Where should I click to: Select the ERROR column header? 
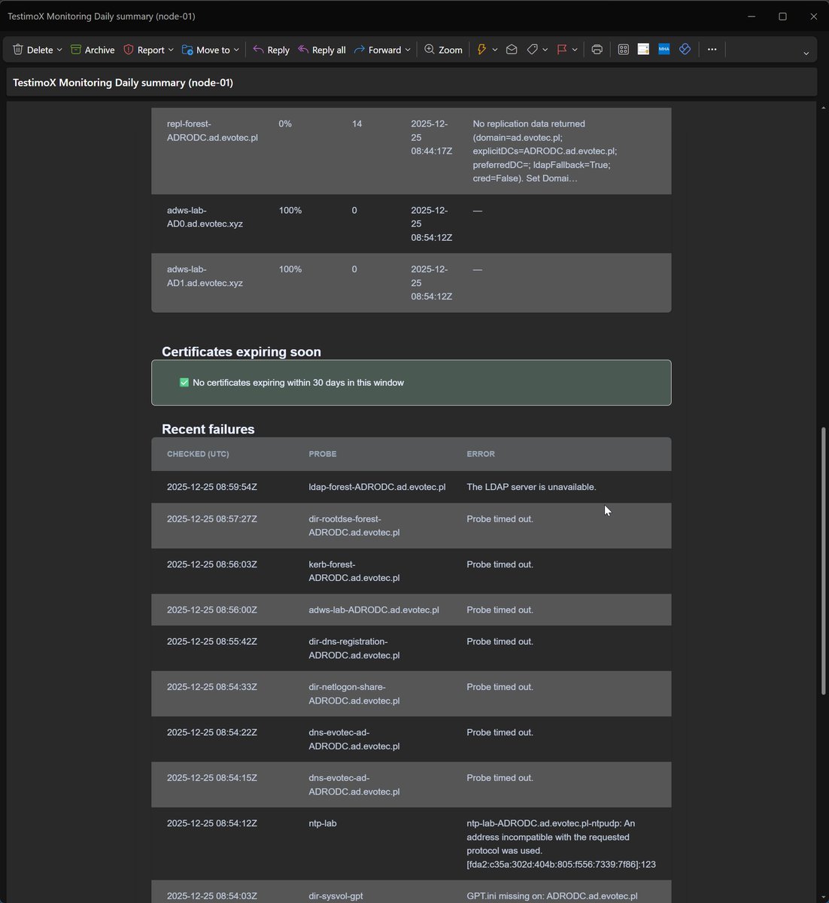481,454
